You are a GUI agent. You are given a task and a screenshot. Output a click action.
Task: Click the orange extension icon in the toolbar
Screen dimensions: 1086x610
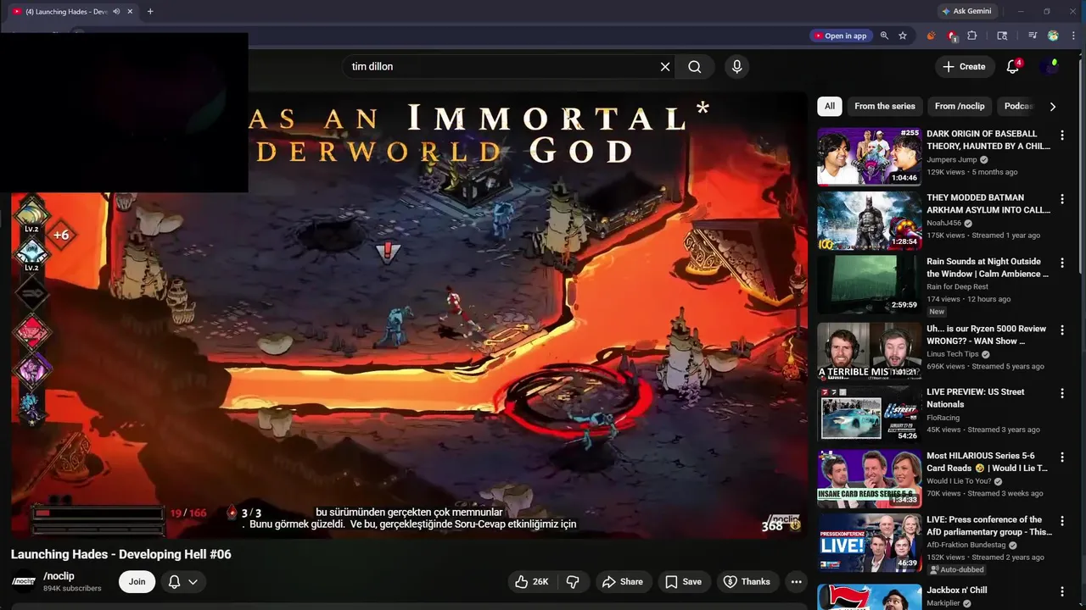931,36
